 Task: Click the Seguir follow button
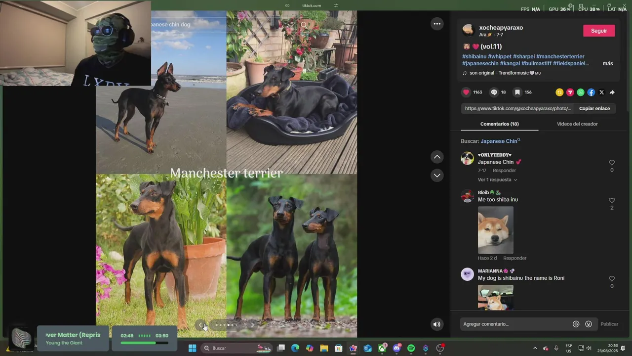pyautogui.click(x=599, y=31)
